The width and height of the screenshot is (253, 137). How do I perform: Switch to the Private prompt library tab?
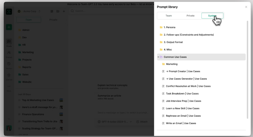190,16
